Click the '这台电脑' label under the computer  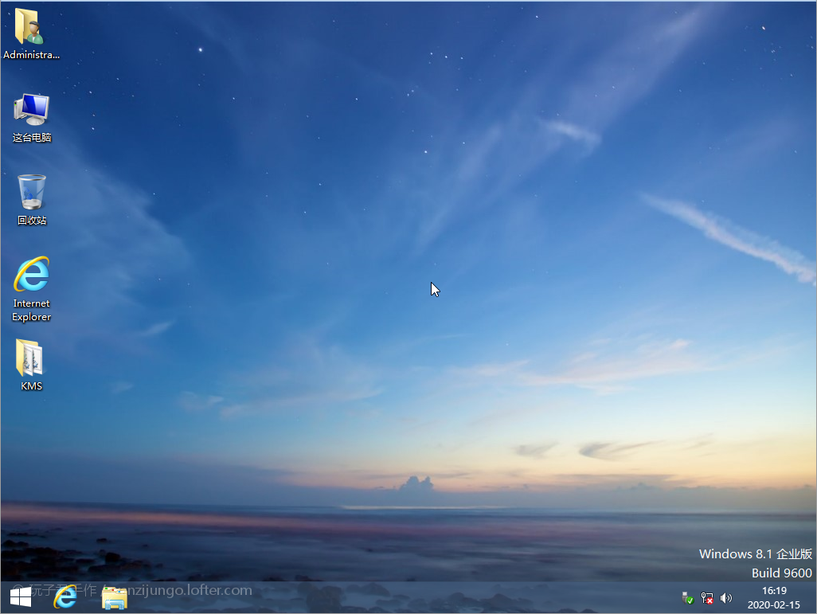click(x=32, y=137)
